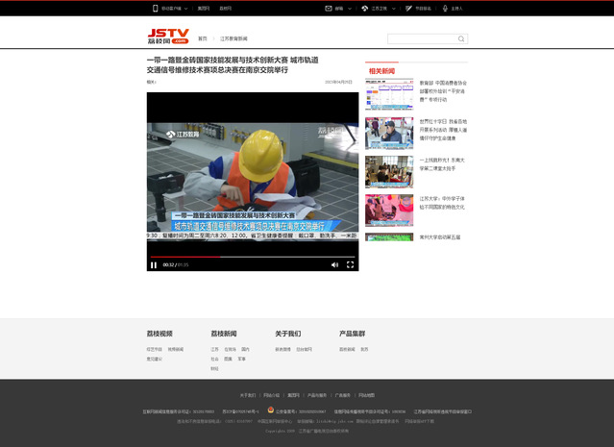Seek on the video progress bar
Screen dimensions: 614x447
point(252,256)
